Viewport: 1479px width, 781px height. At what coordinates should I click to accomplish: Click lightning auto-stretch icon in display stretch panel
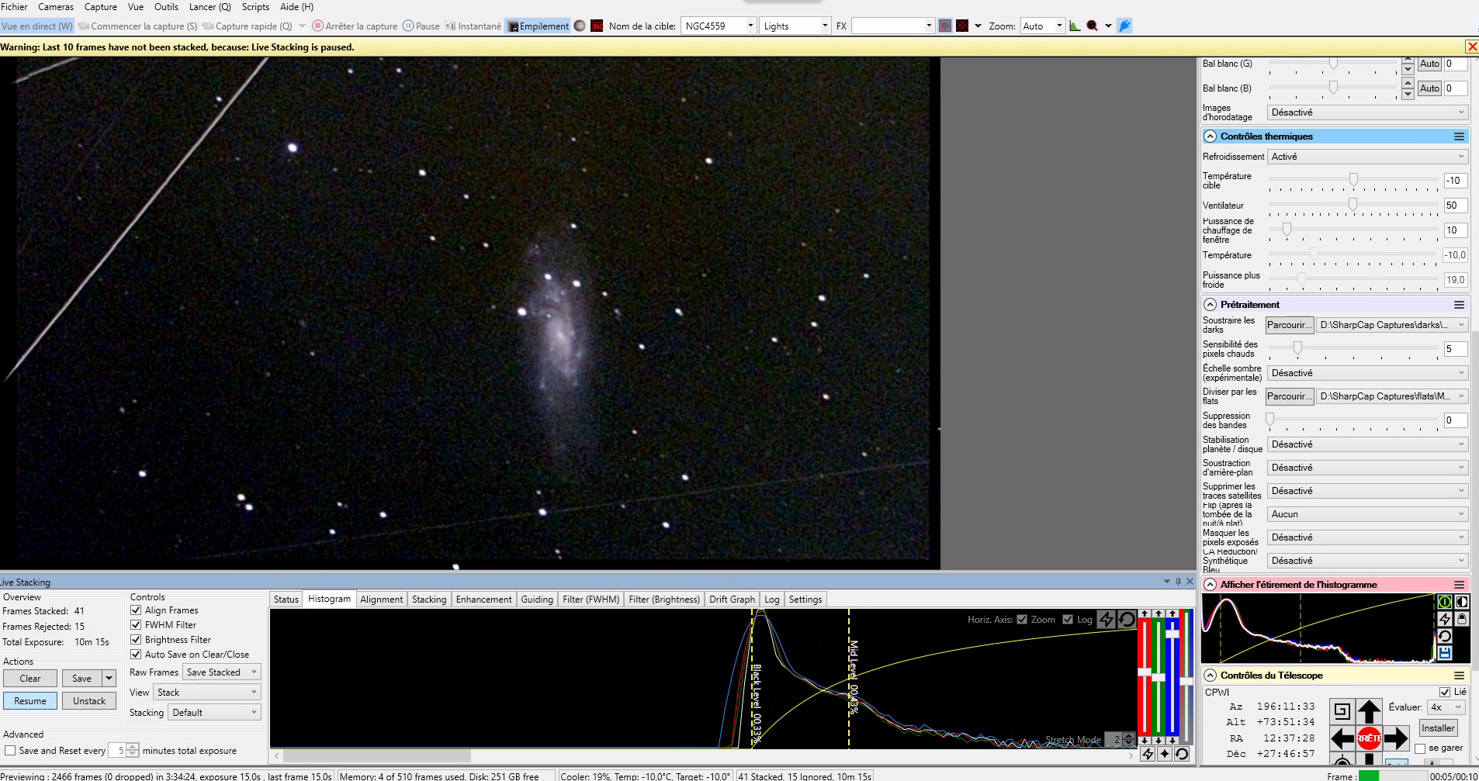1444,619
